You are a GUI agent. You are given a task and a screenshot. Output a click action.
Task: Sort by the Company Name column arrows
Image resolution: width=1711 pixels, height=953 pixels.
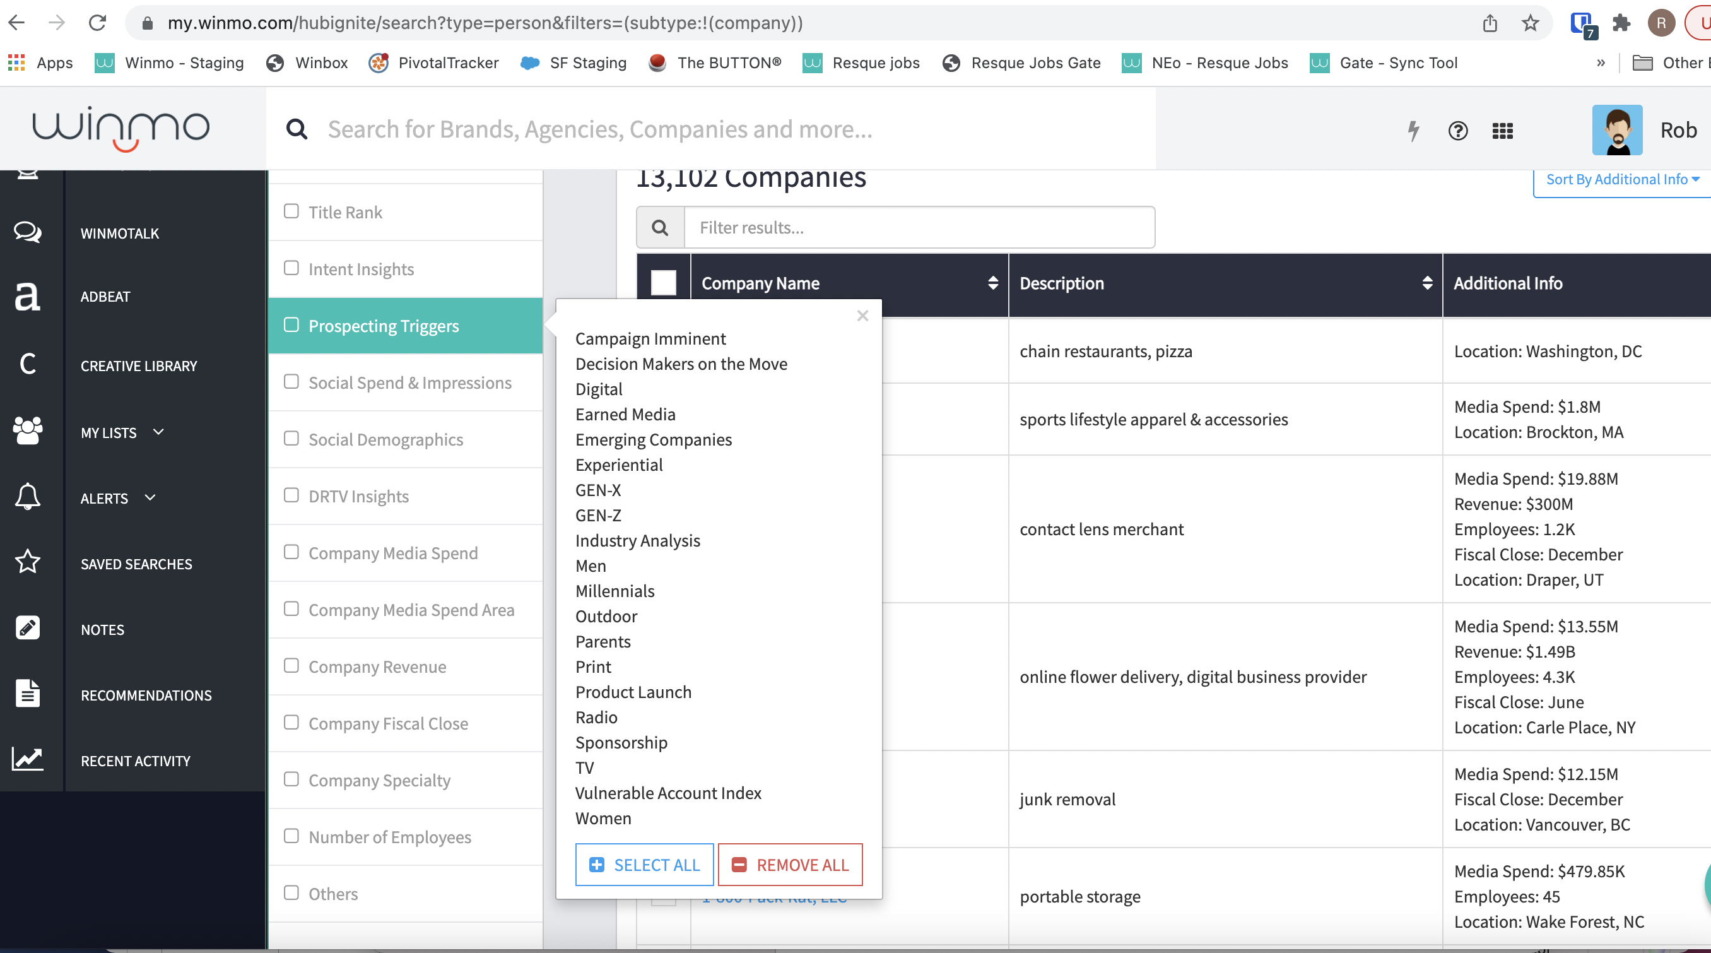[992, 283]
